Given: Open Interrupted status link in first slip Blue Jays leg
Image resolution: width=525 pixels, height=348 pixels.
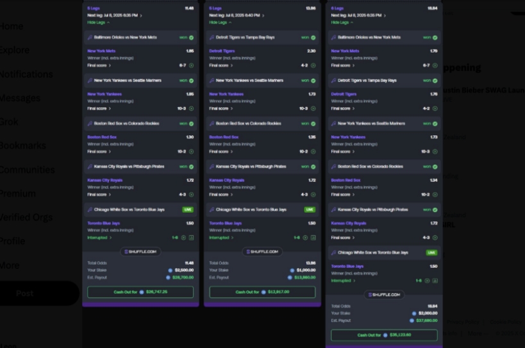Looking at the screenshot, I should click(x=99, y=238).
